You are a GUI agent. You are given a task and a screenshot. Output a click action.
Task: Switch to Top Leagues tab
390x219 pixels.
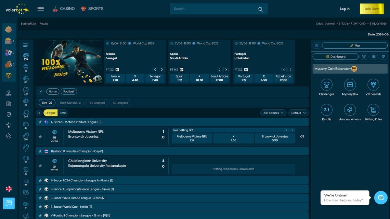(x=97, y=103)
